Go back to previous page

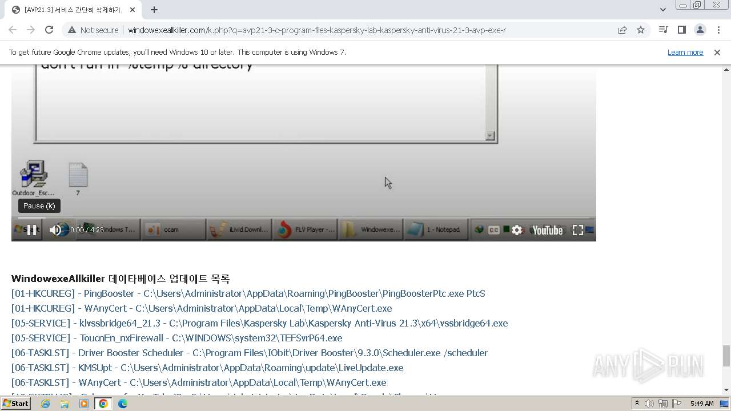13,30
